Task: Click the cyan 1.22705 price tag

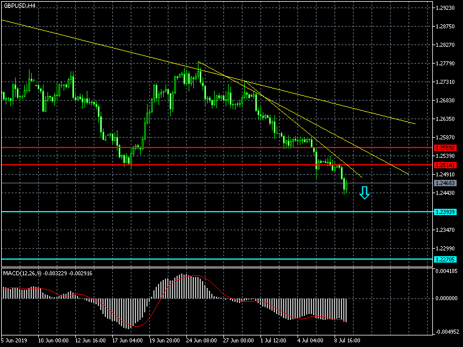Action: coord(445,259)
